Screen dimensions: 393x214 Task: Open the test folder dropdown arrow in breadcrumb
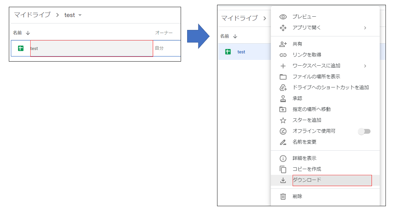click(80, 15)
